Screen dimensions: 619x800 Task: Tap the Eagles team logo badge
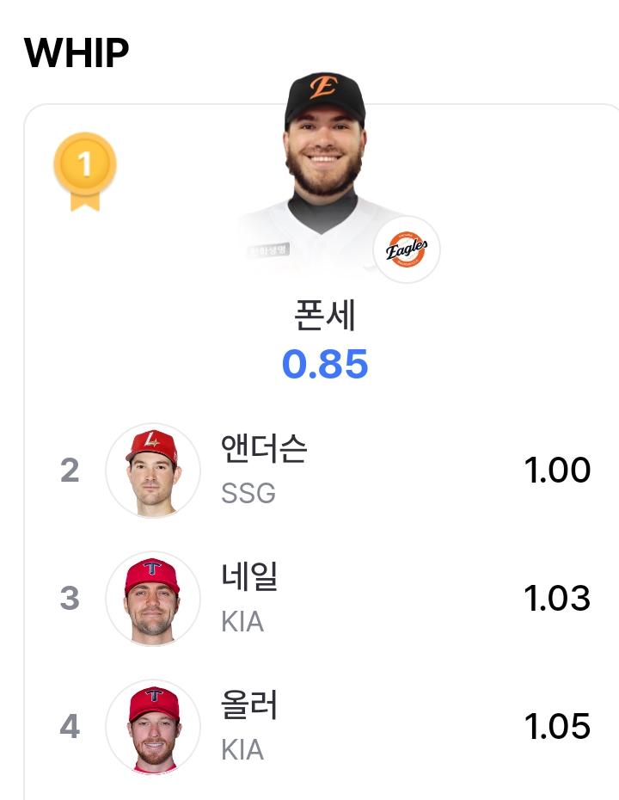coord(407,249)
